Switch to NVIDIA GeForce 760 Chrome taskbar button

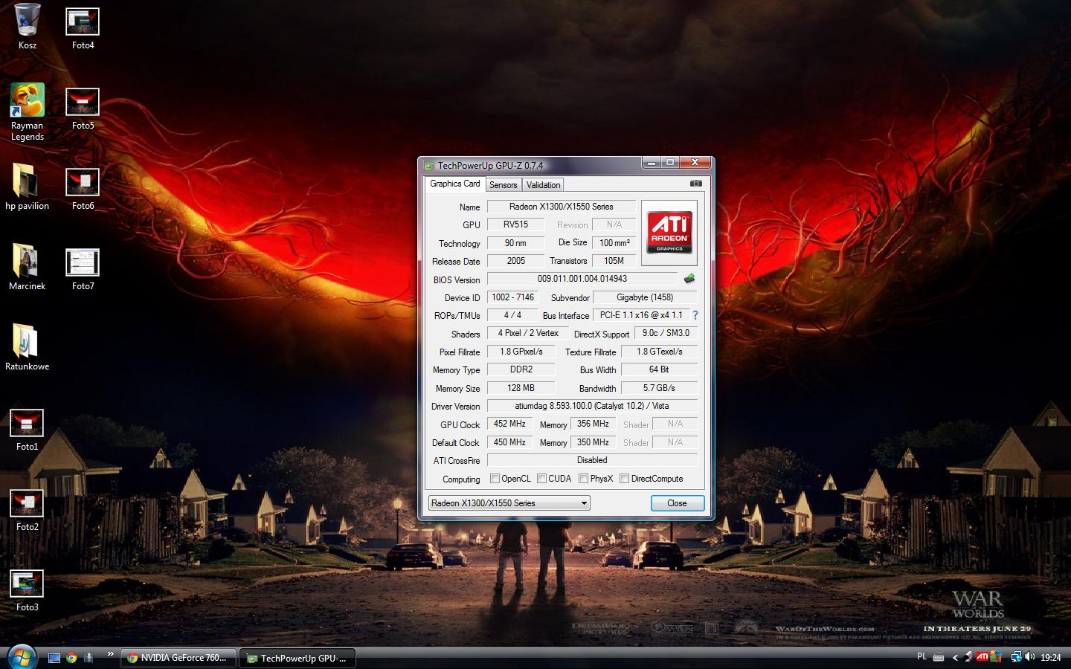pos(178,658)
